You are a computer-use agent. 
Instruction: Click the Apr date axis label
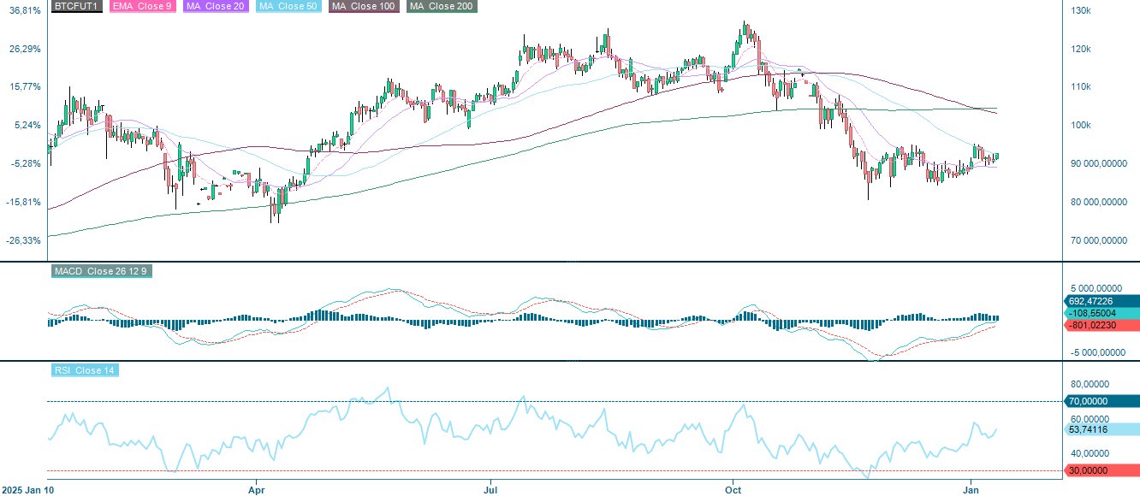256,491
